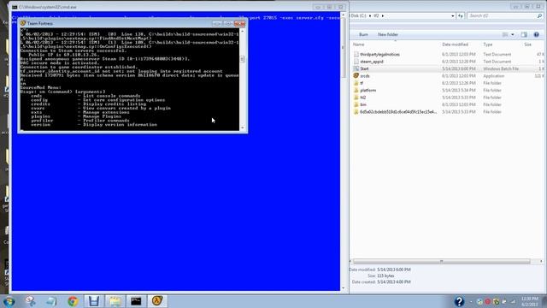
Task: Click the Team Fortress console scroll-down arrow
Action: click(x=243, y=127)
